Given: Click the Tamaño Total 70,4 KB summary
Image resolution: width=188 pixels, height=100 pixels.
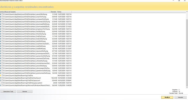Looking at the screenshot, I should [176, 93].
